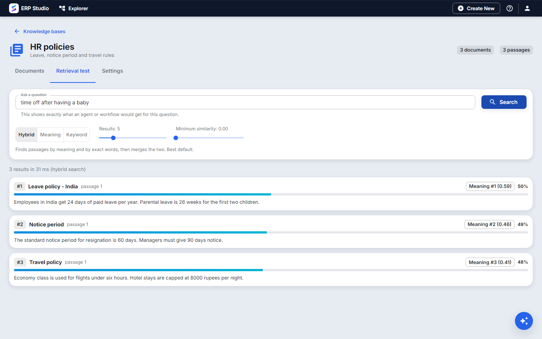Click the back arrow beside Knowledge bases

coord(17,31)
